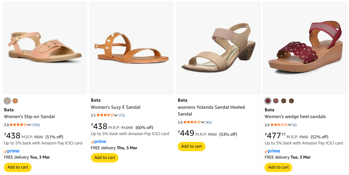Viewport: 349px width, 175px height.
Task: Expand rating dropdown for Women's Slip-on Sandal
Action: click(x=29, y=125)
